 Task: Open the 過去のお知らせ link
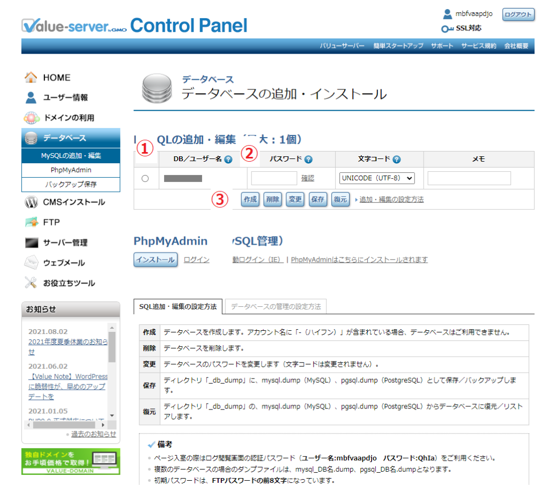(x=93, y=434)
